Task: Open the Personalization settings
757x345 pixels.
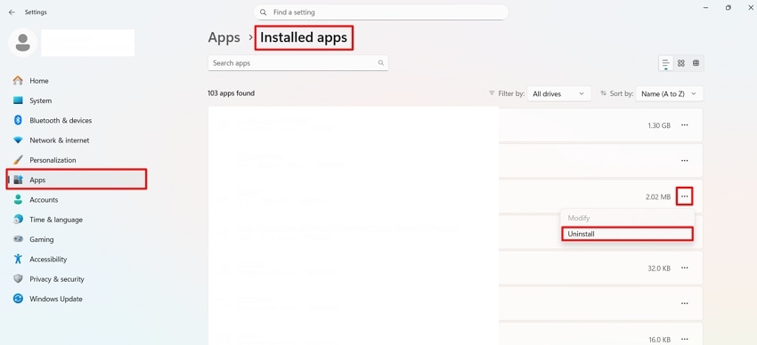Action: pos(77,160)
